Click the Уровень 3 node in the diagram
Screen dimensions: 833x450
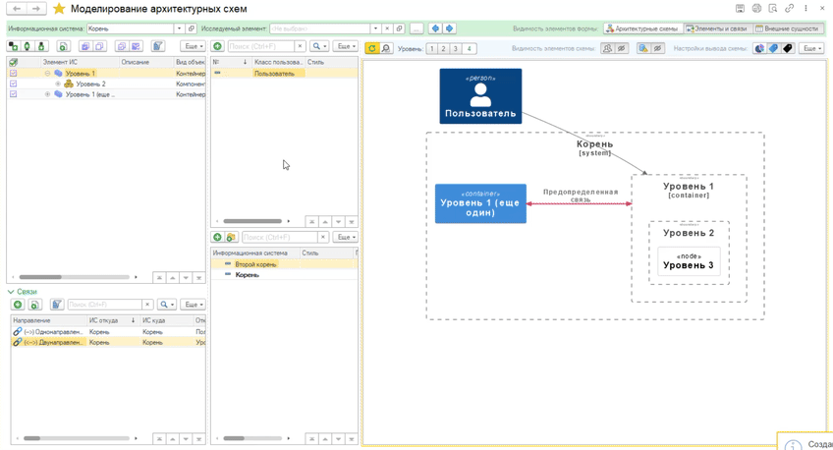(689, 261)
